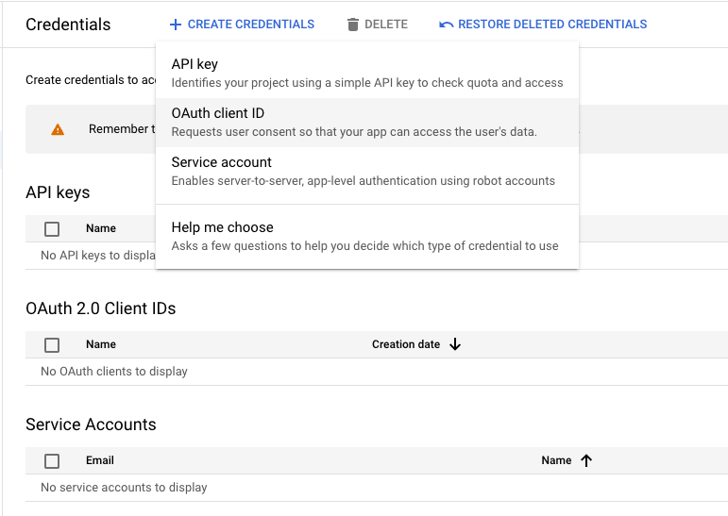Click the orange warning triangle icon

pyautogui.click(x=58, y=129)
